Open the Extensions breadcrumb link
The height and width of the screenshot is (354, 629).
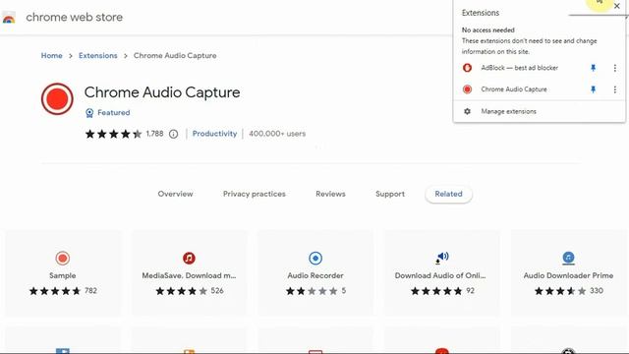point(98,56)
